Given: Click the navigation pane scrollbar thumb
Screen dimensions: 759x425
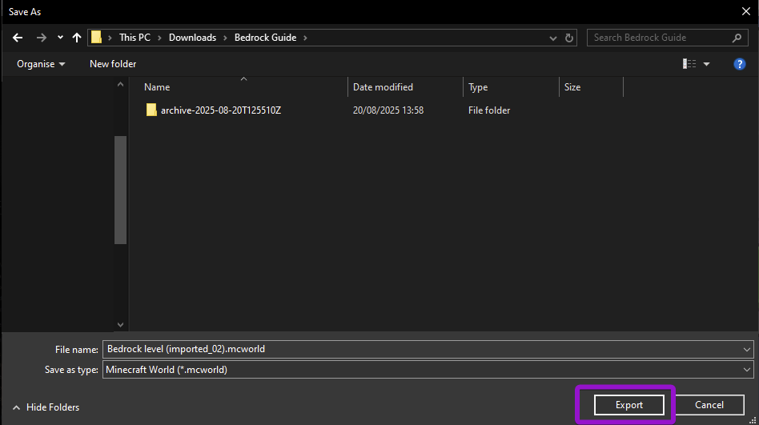Looking at the screenshot, I should pos(121,190).
